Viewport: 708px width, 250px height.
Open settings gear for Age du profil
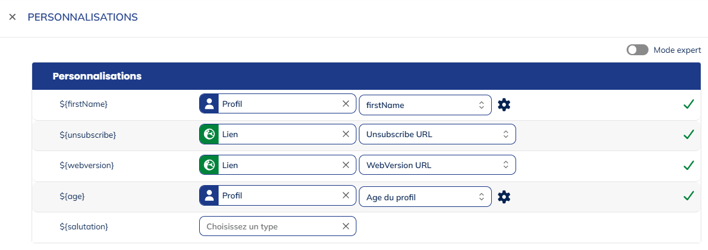(504, 197)
